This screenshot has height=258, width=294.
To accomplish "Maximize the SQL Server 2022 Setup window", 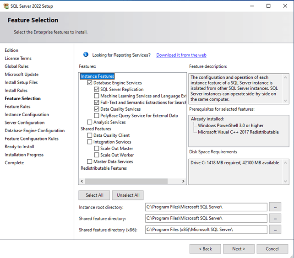I will [x=268, y=6].
